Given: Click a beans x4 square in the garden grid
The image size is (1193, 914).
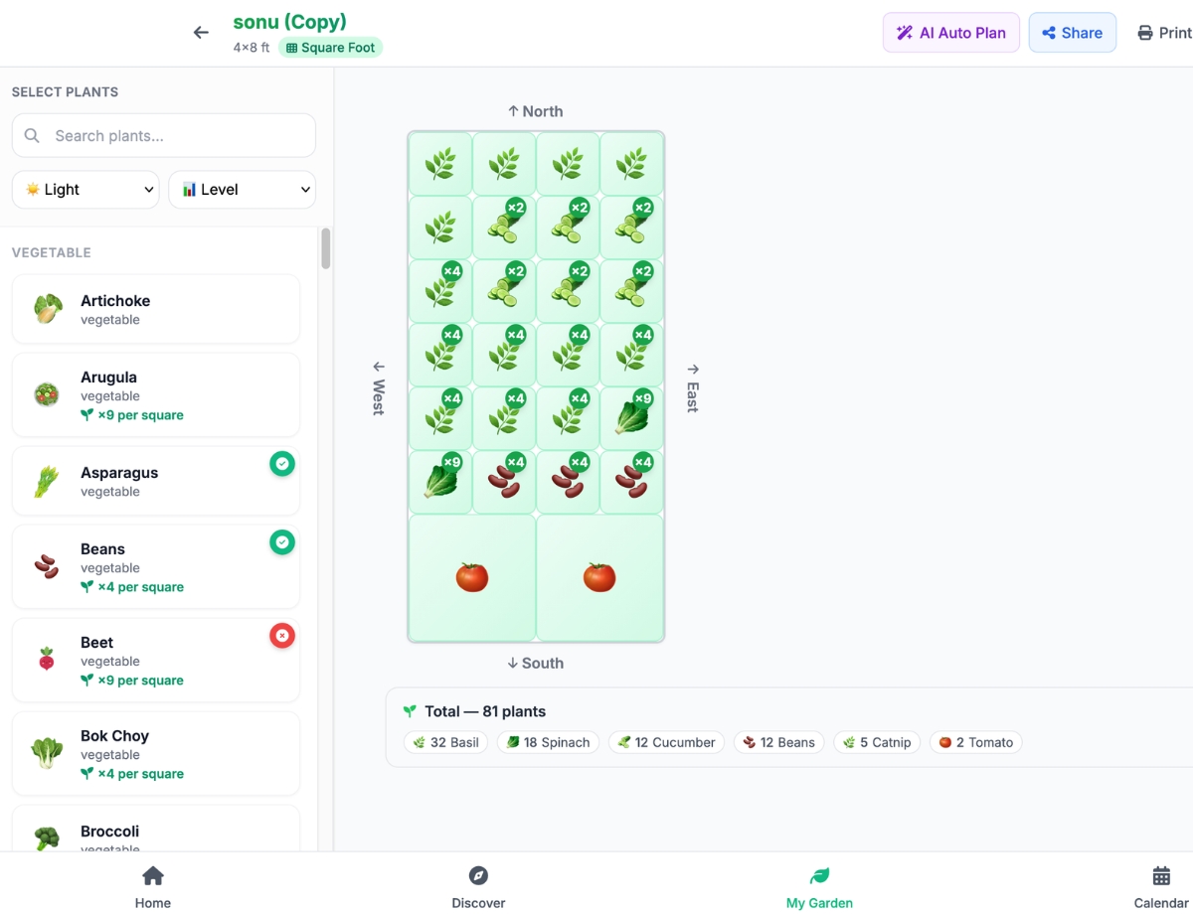Looking at the screenshot, I should 504,482.
